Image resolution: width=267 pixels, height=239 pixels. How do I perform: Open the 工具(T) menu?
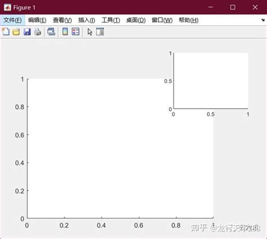pyautogui.click(x=111, y=20)
